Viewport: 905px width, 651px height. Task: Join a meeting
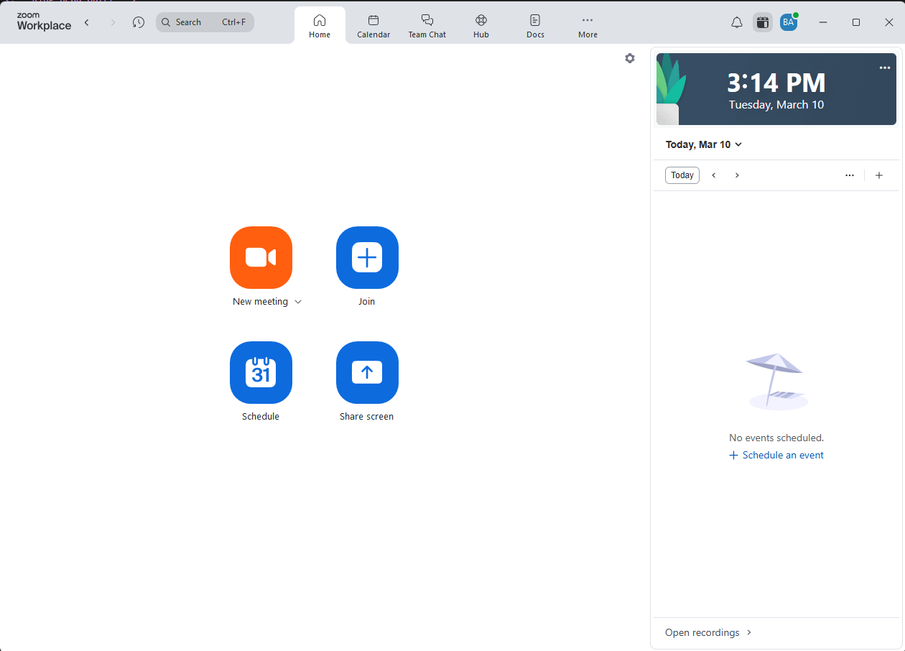coord(367,258)
